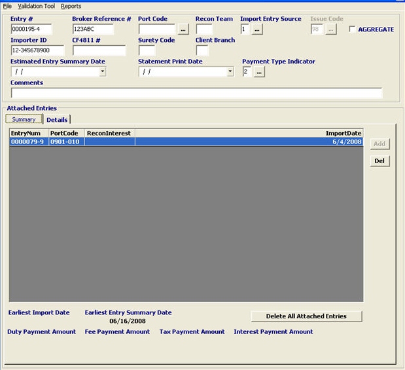This screenshot has height=370, width=405.
Task: Click into the Comments text field
Action: click(x=196, y=93)
